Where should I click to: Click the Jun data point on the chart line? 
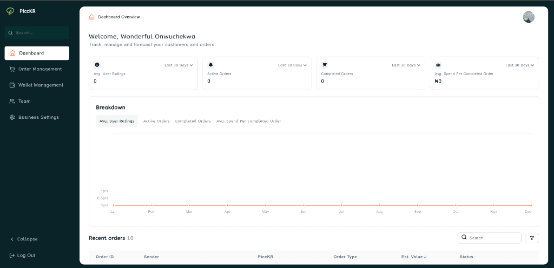click(303, 205)
